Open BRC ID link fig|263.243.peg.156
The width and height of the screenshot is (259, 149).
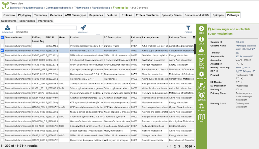pyautogui.click(x=245, y=71)
